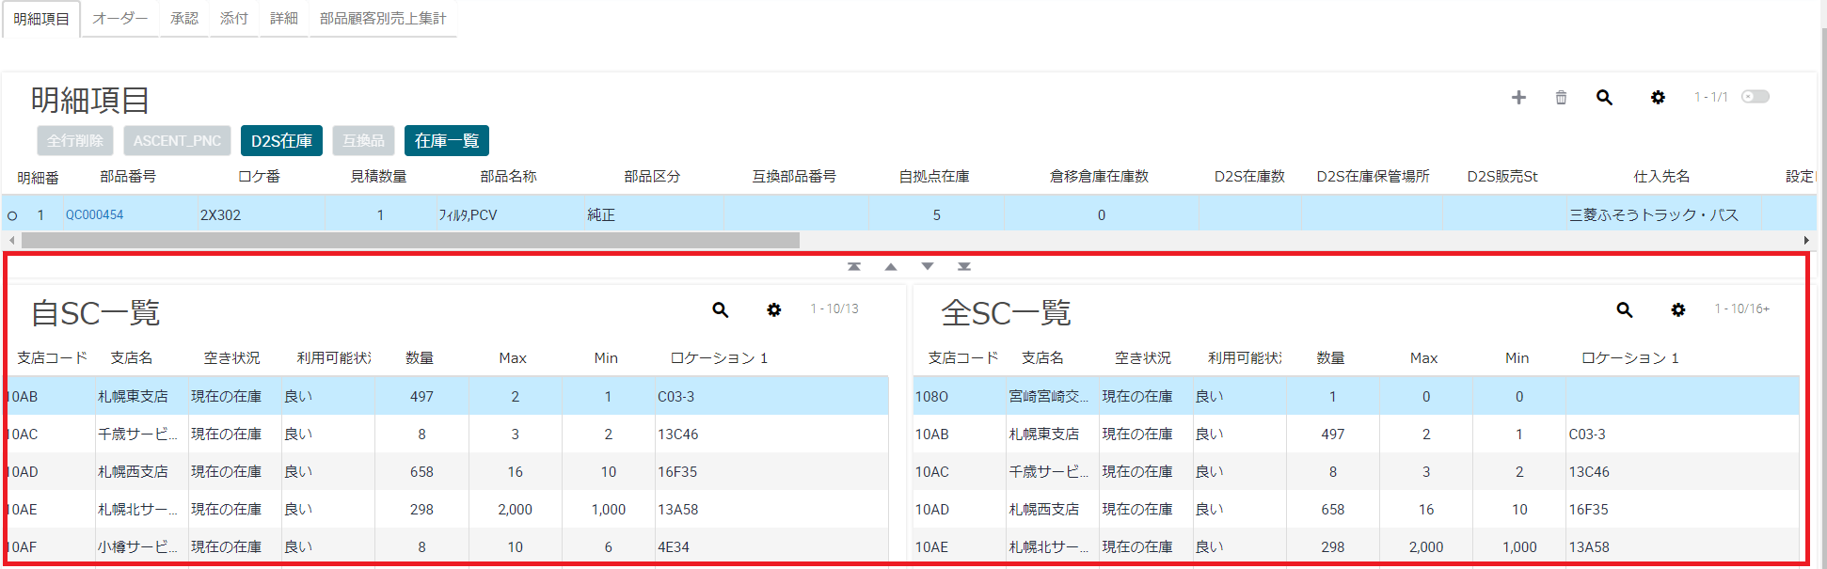Click the search icon in 全SC一覧

click(1625, 309)
